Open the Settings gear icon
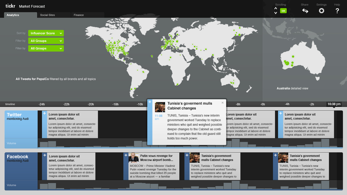Screen dimensions: 347x195 coord(322,11)
